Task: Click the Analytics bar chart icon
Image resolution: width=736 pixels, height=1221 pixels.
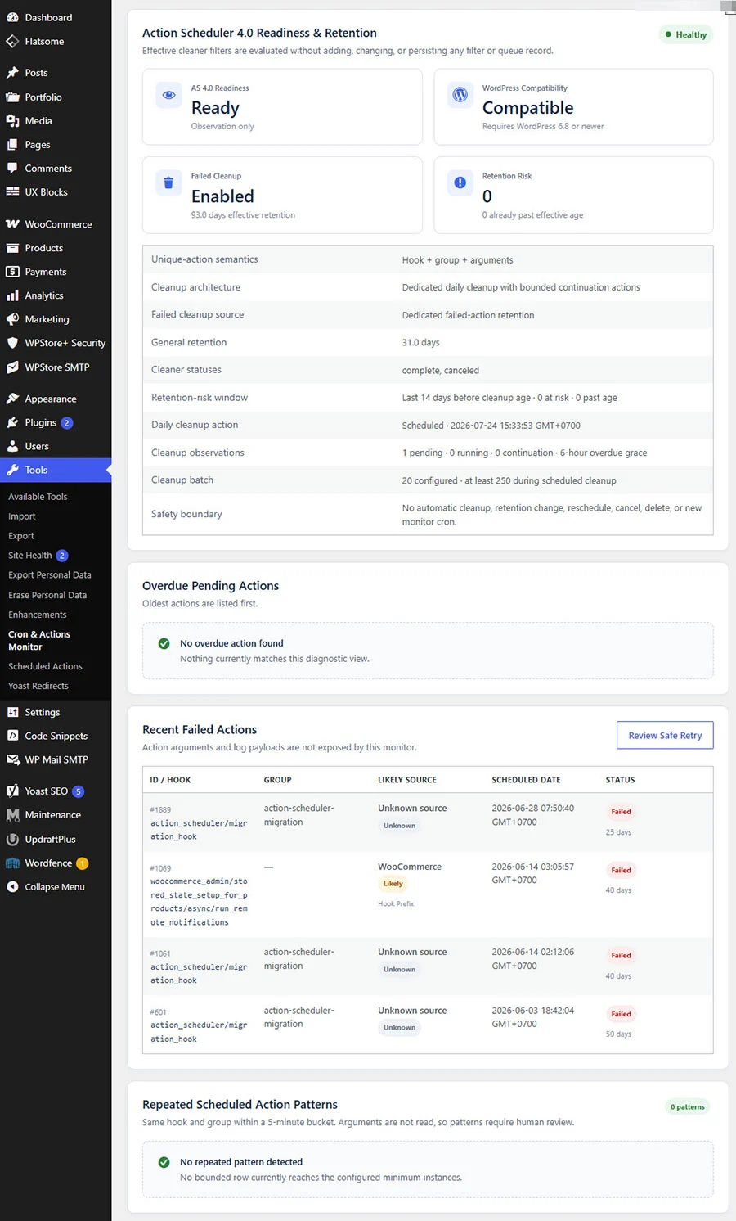Action: coord(12,295)
